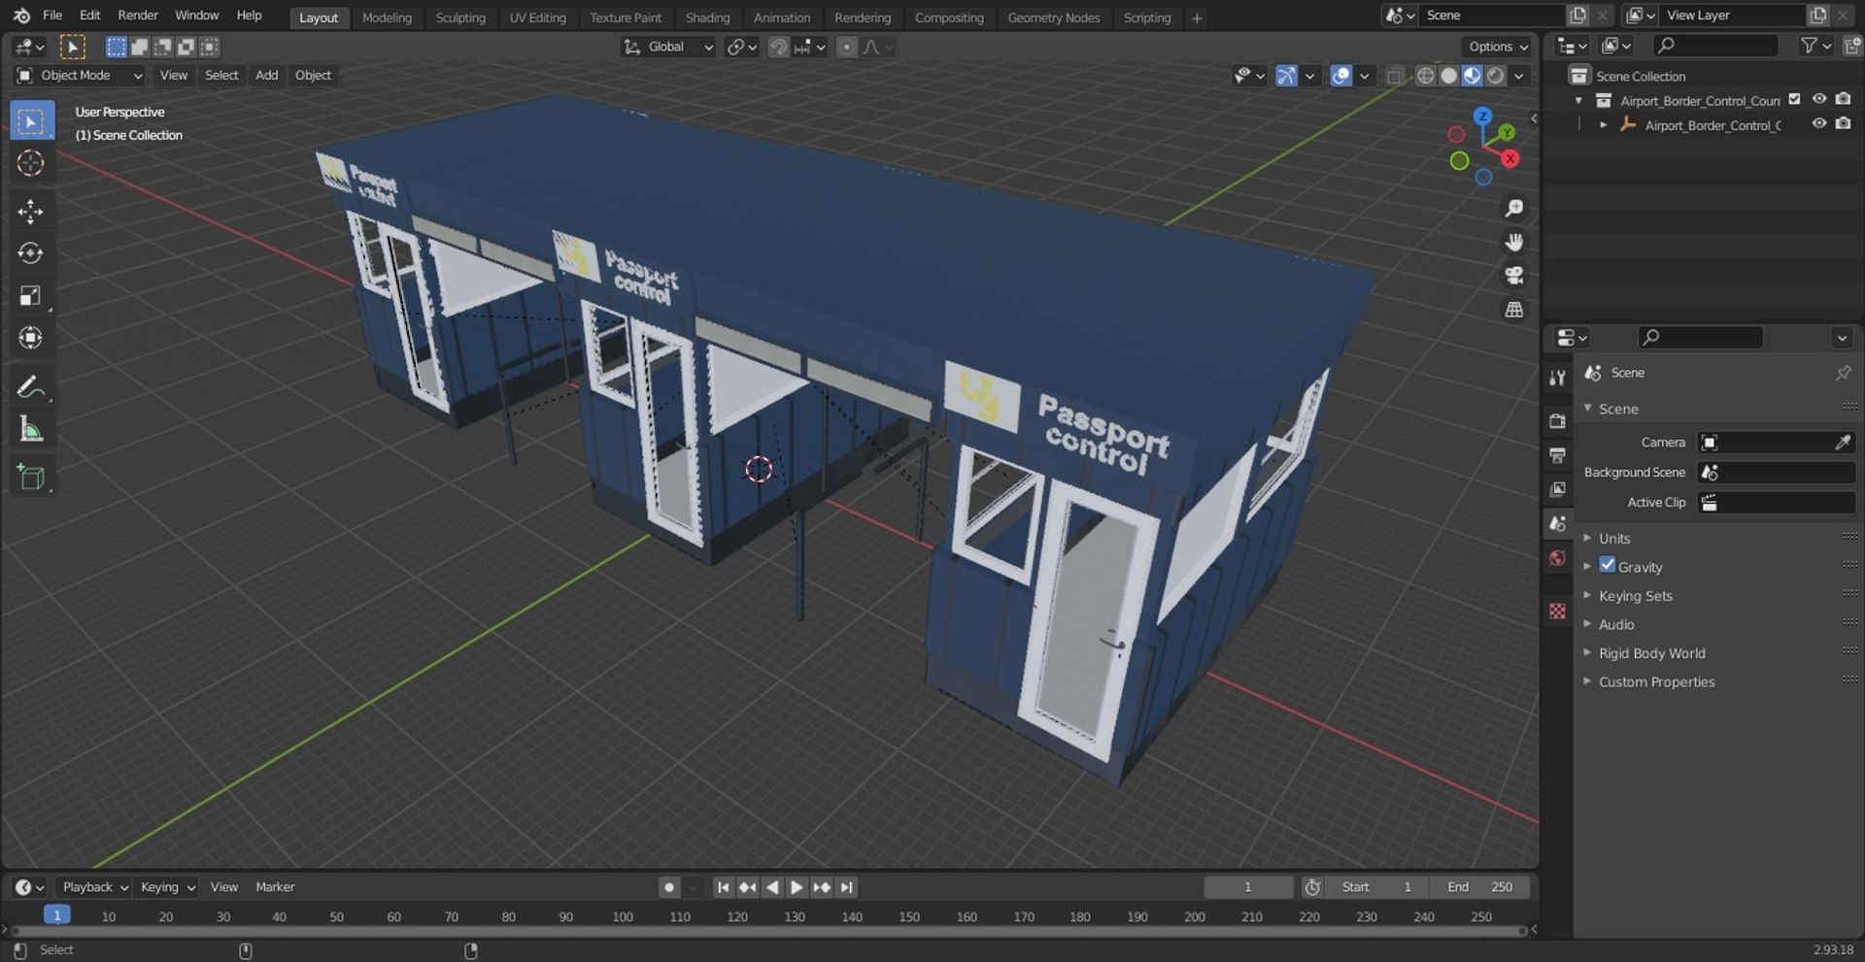Screen dimensions: 1865x962
Task: Switch to the Shading workspace tab
Action: coord(707,17)
